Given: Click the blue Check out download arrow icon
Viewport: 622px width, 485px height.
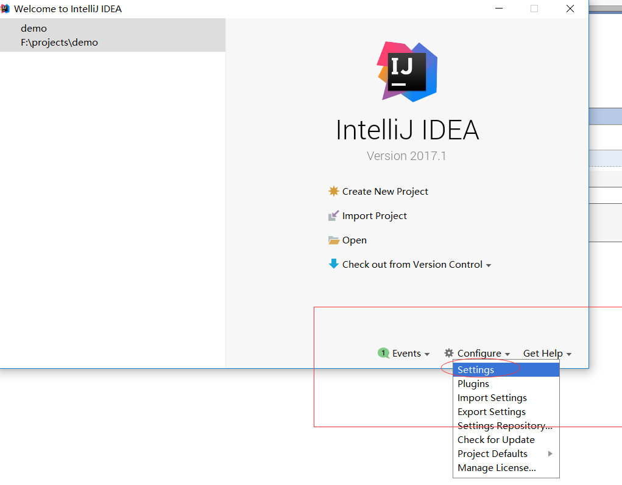Looking at the screenshot, I should pos(334,264).
